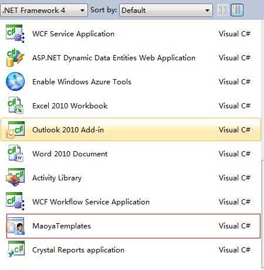The image size is (264, 270).
Task: Click Visual C# label in Excel Workbook row
Action: click(235, 105)
